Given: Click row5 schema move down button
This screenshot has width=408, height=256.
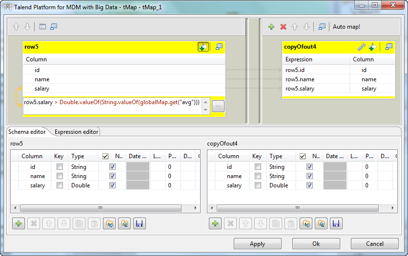Looking at the screenshot, I should coord(64,223).
